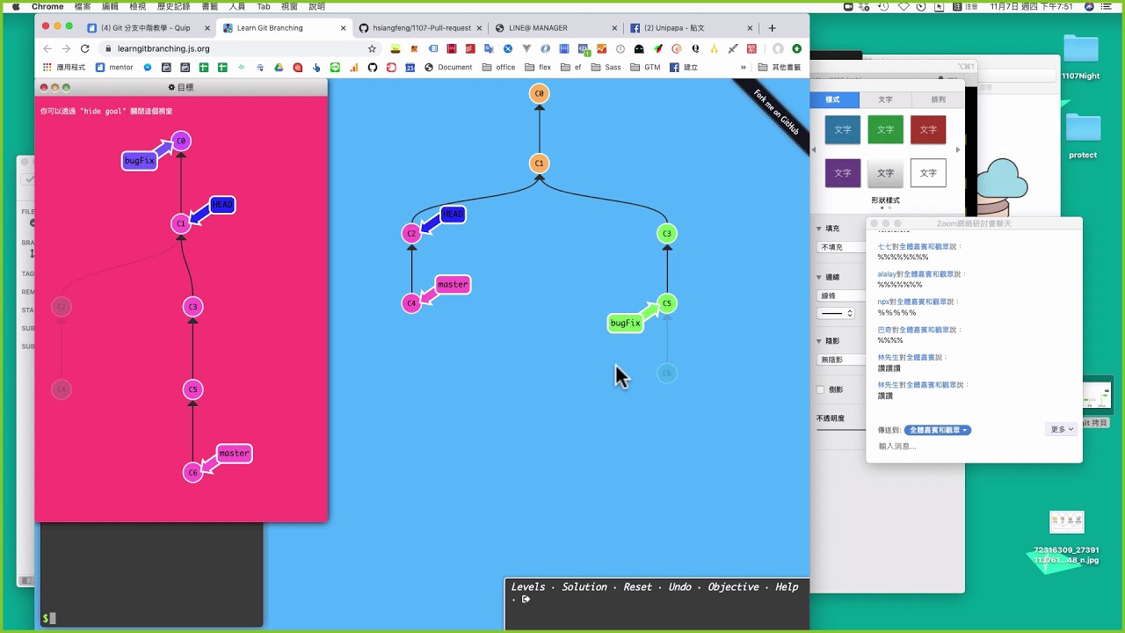Open the 更多 dropdown in Zoom chat
Image resolution: width=1125 pixels, height=633 pixels.
click(x=1063, y=430)
